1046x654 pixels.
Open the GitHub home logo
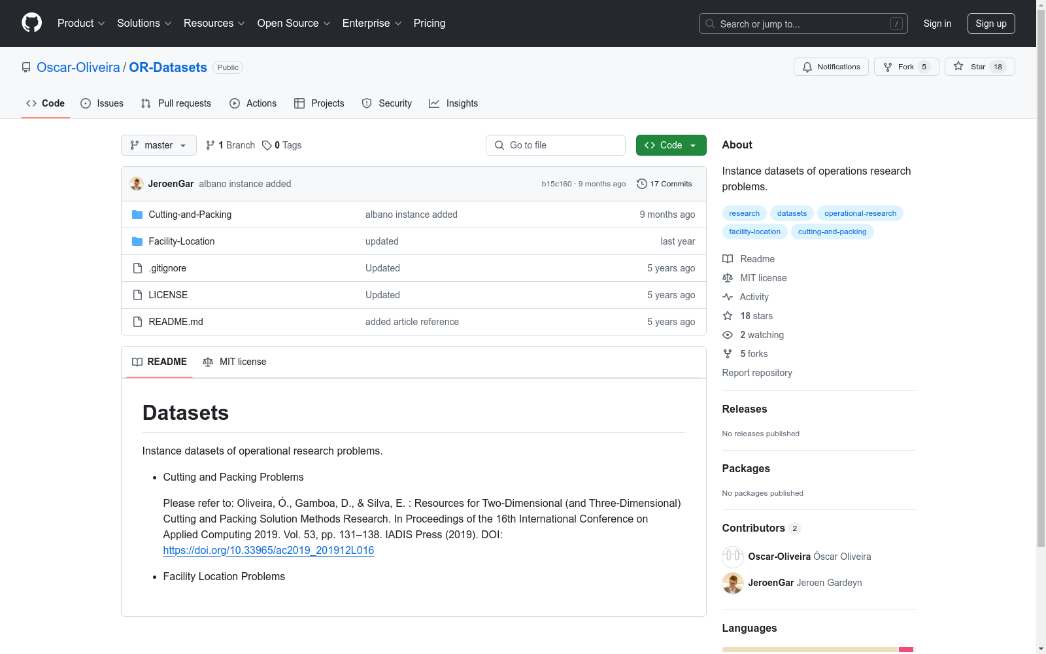pos(31,23)
